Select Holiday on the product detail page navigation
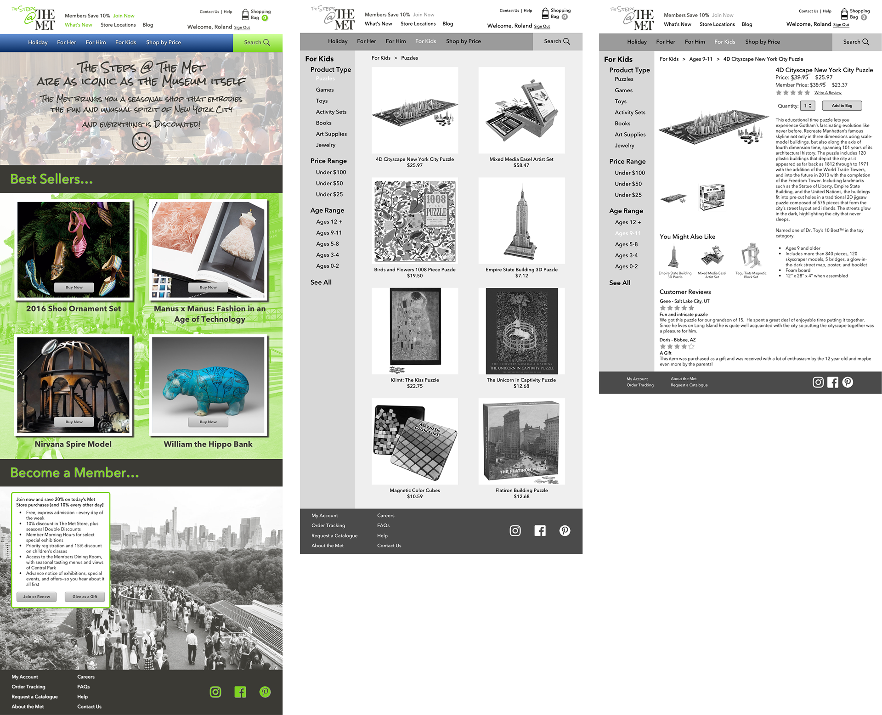Image resolution: width=882 pixels, height=715 pixels. [x=637, y=42]
